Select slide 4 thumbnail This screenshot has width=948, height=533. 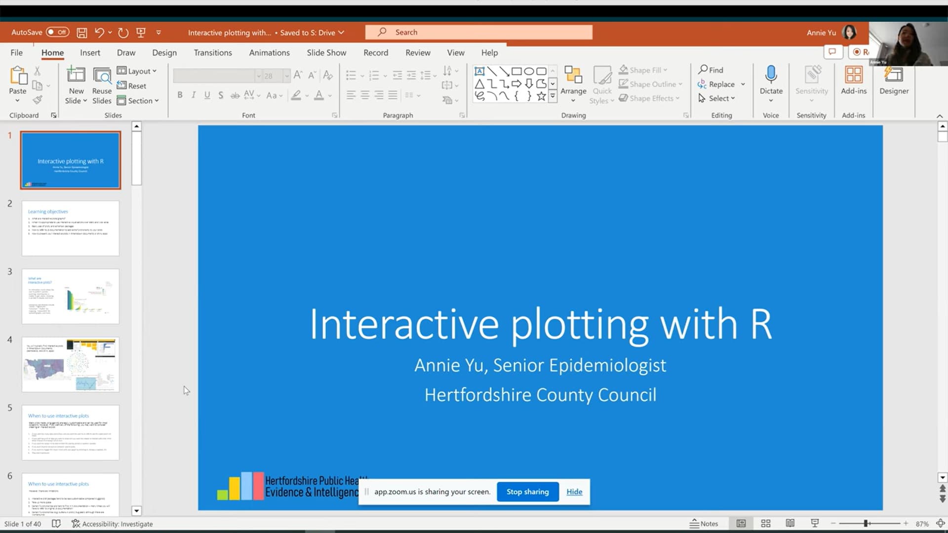71,364
